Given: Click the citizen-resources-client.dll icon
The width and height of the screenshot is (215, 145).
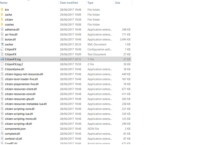Looking at the screenshot, I should pos(2,89).
